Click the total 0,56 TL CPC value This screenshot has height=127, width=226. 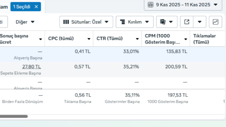[x=83, y=95]
